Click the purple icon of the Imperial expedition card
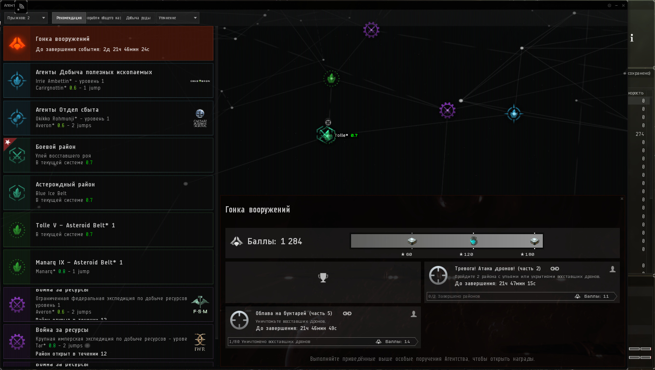 click(x=17, y=342)
